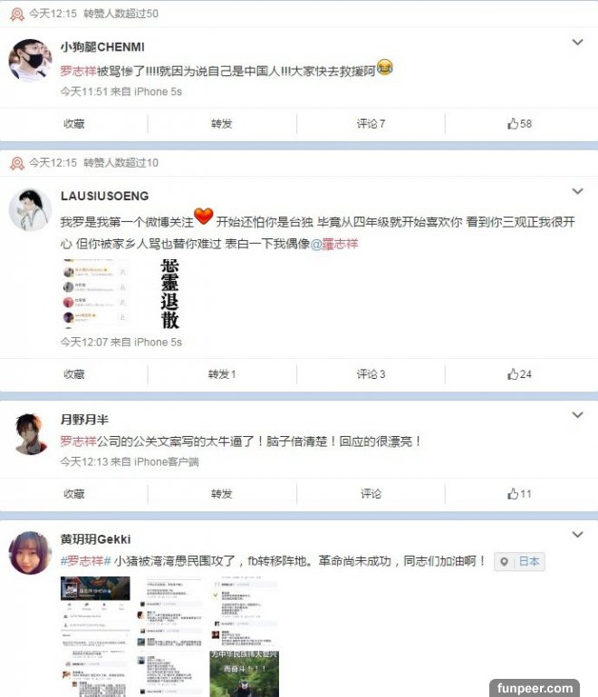The width and height of the screenshot is (598, 697).
Task: Open the #罗志祥# hashtag link
Action: [85, 561]
